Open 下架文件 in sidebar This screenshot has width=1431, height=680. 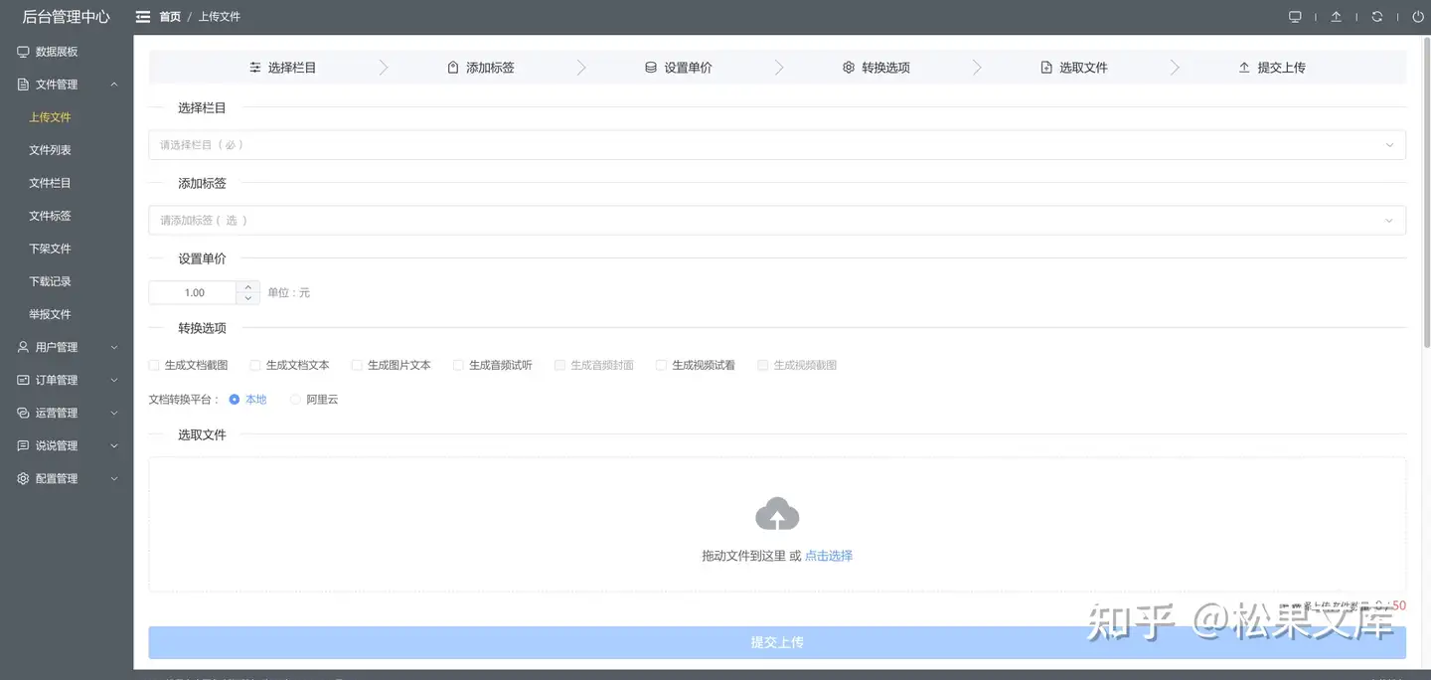coord(50,249)
